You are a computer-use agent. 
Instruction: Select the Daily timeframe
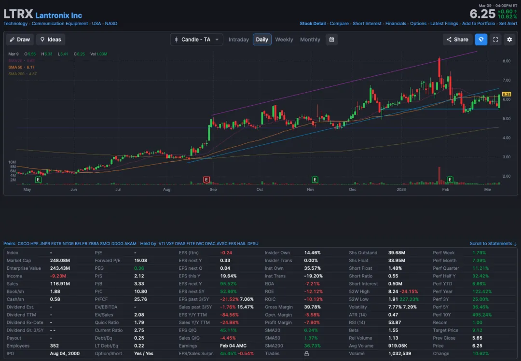(262, 40)
